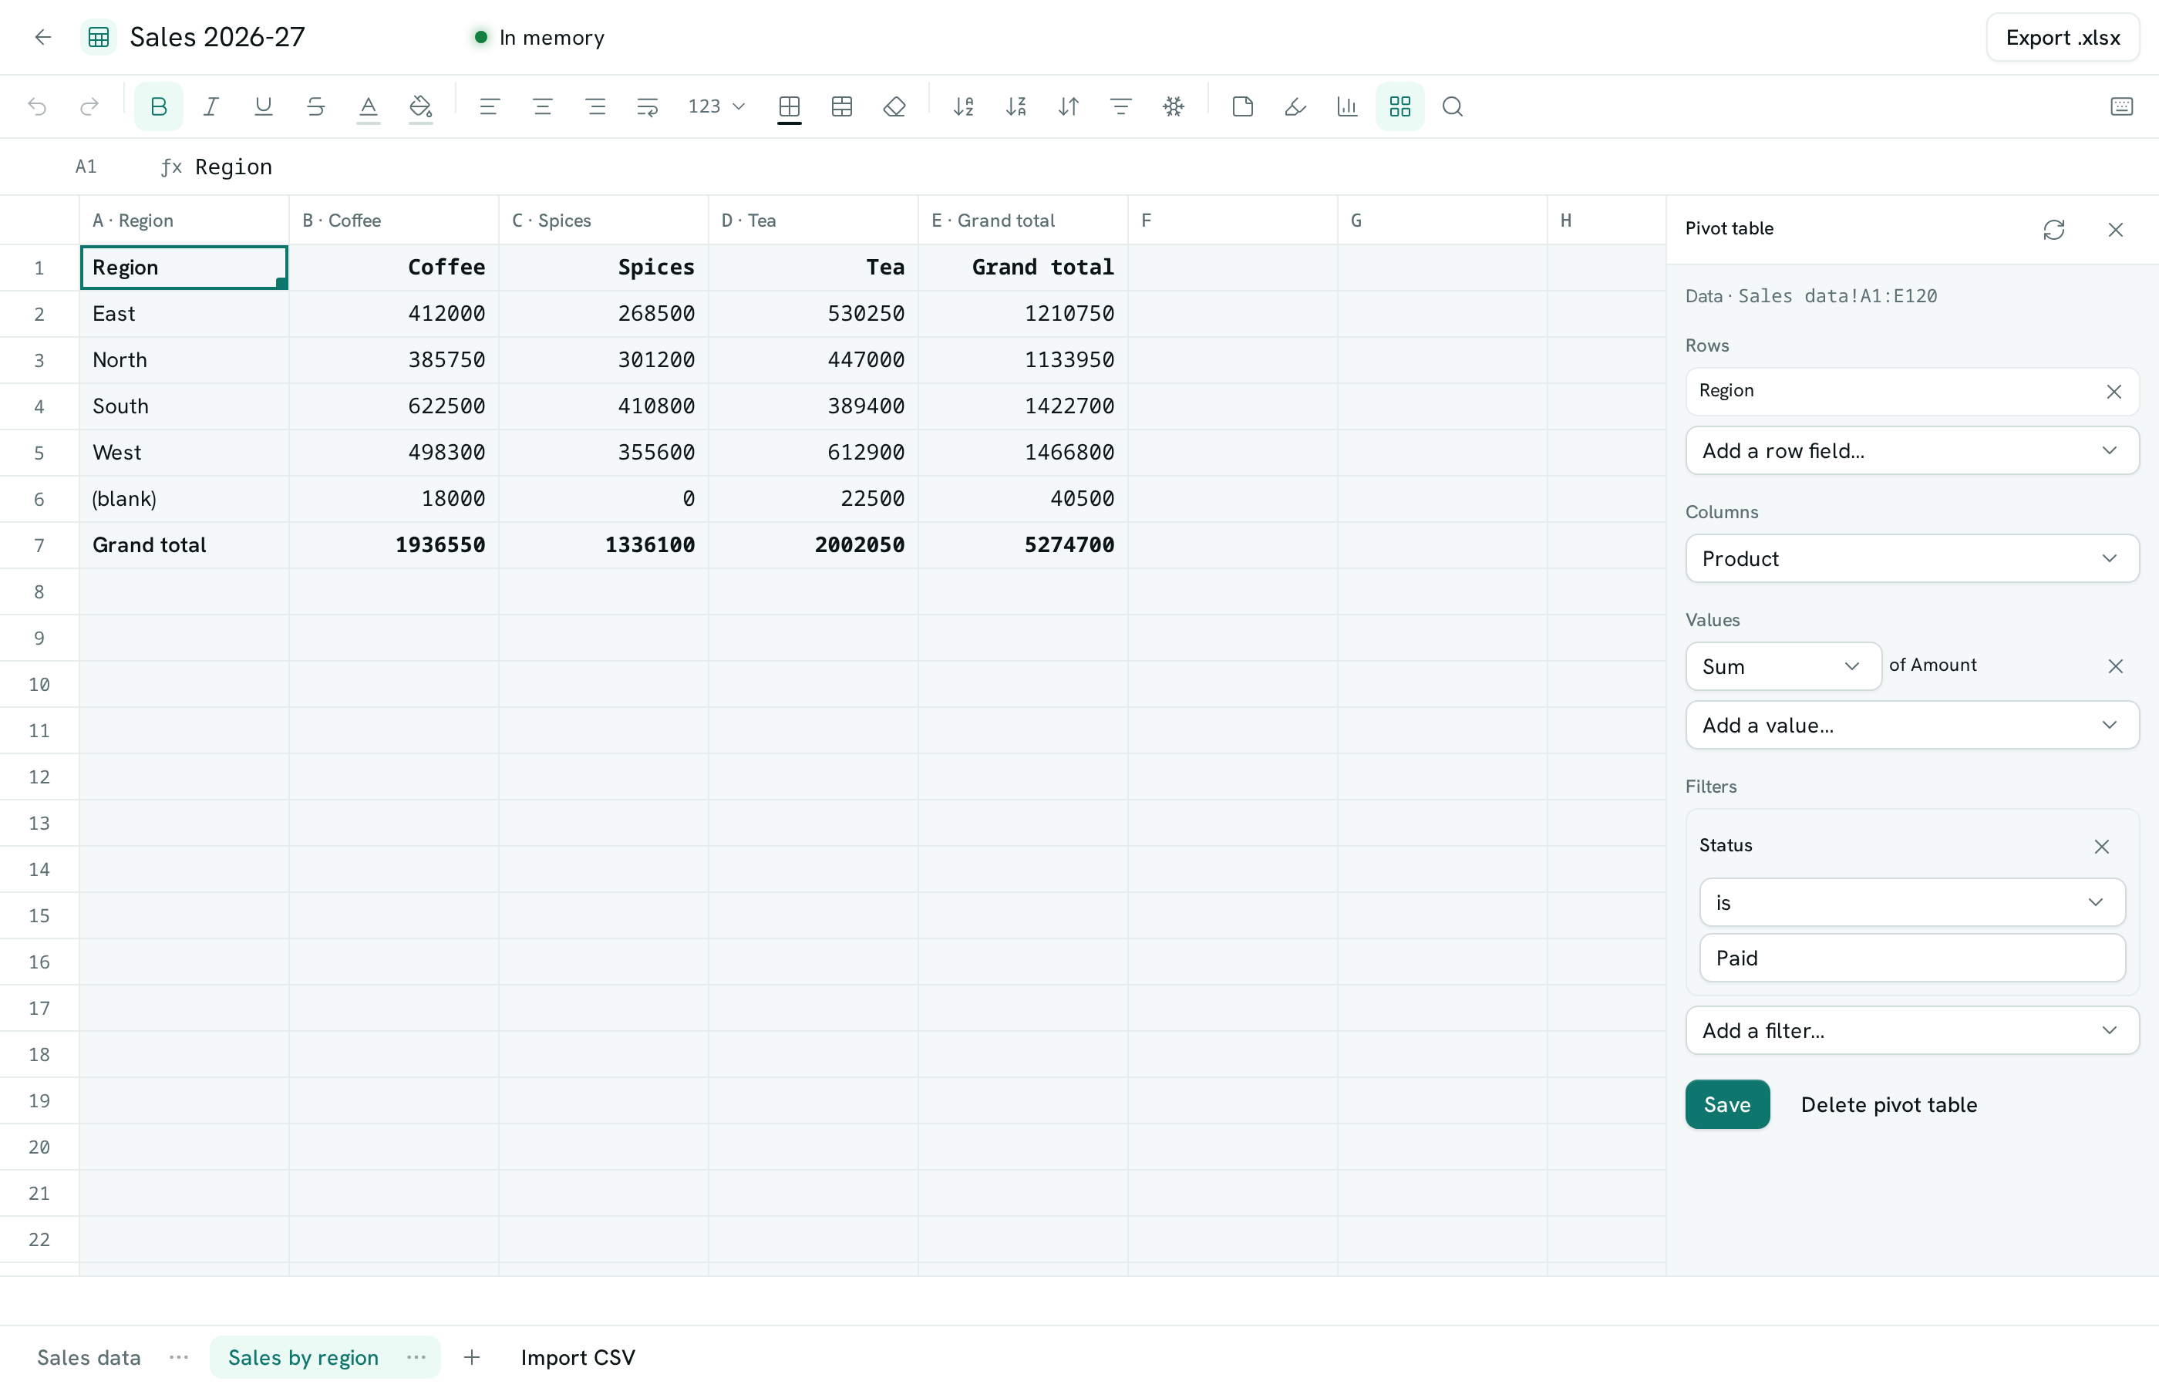
Task: Align text right
Action: (594, 106)
